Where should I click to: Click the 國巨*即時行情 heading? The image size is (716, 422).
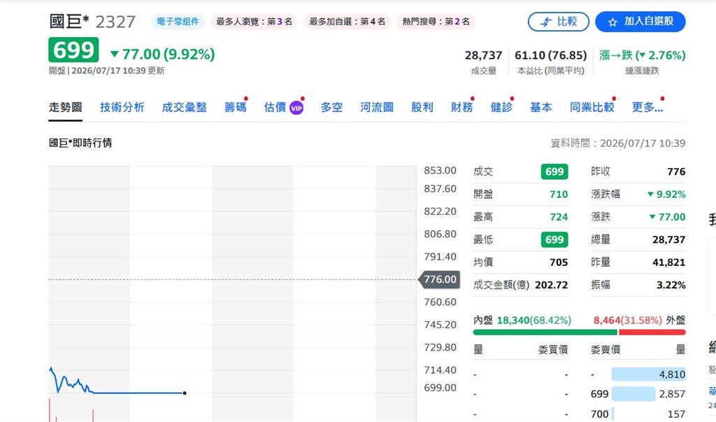(80, 143)
